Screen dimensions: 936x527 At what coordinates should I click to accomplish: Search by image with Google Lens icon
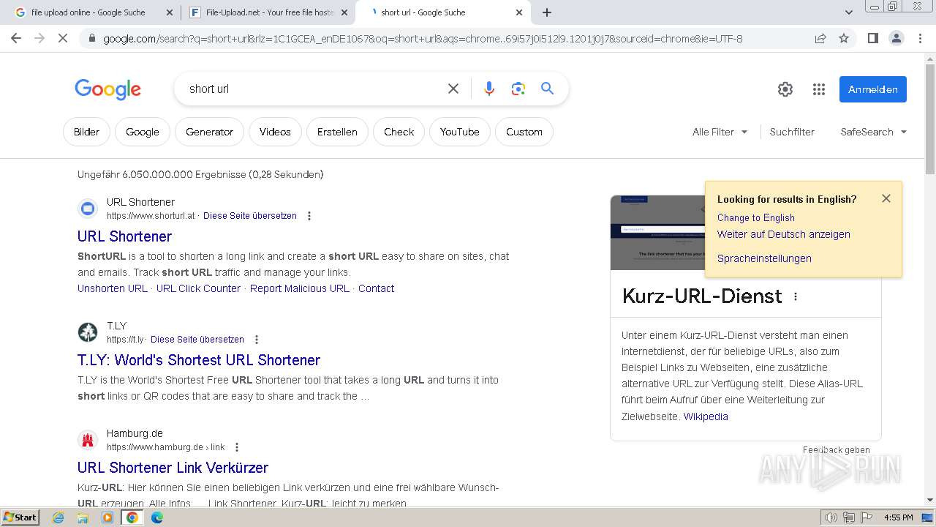coord(518,89)
